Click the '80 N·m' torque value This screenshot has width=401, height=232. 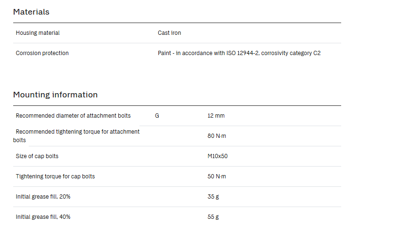click(x=217, y=136)
